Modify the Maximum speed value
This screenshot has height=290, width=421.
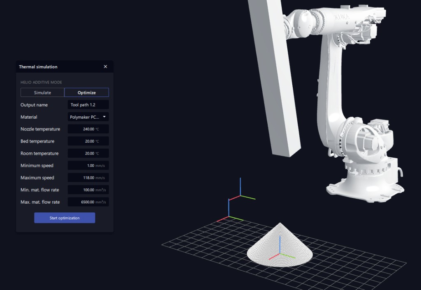point(88,177)
